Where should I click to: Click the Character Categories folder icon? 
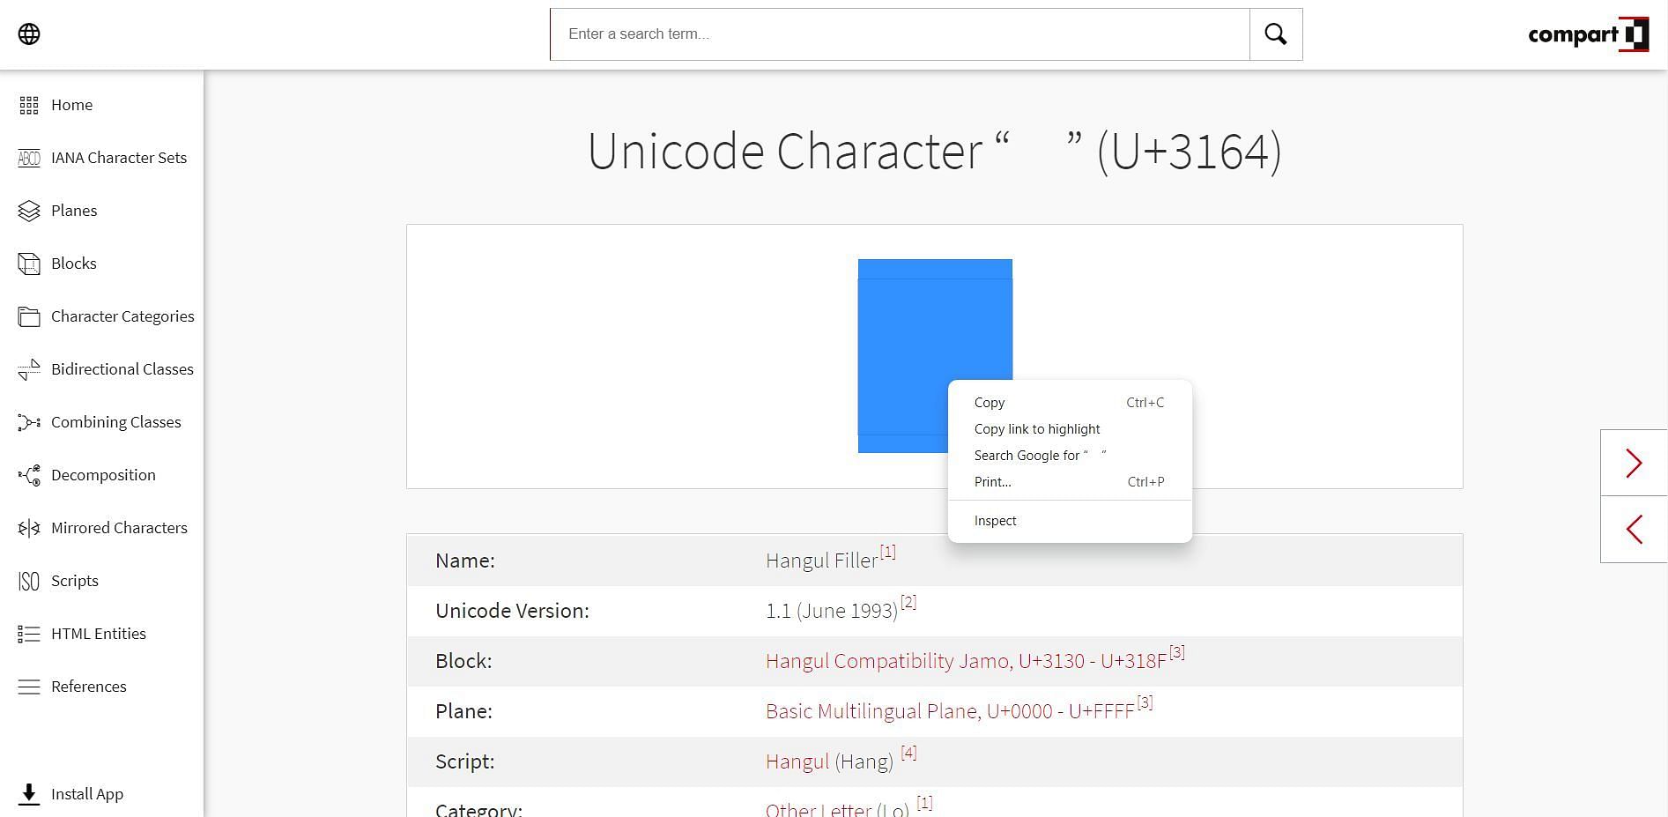pos(29,316)
